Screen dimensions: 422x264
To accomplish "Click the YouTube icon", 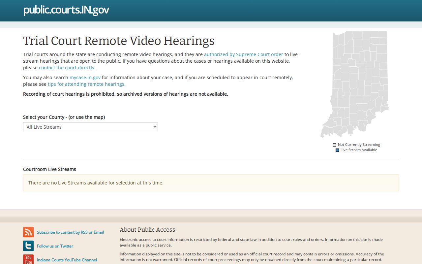I will pyautogui.click(x=28, y=259).
